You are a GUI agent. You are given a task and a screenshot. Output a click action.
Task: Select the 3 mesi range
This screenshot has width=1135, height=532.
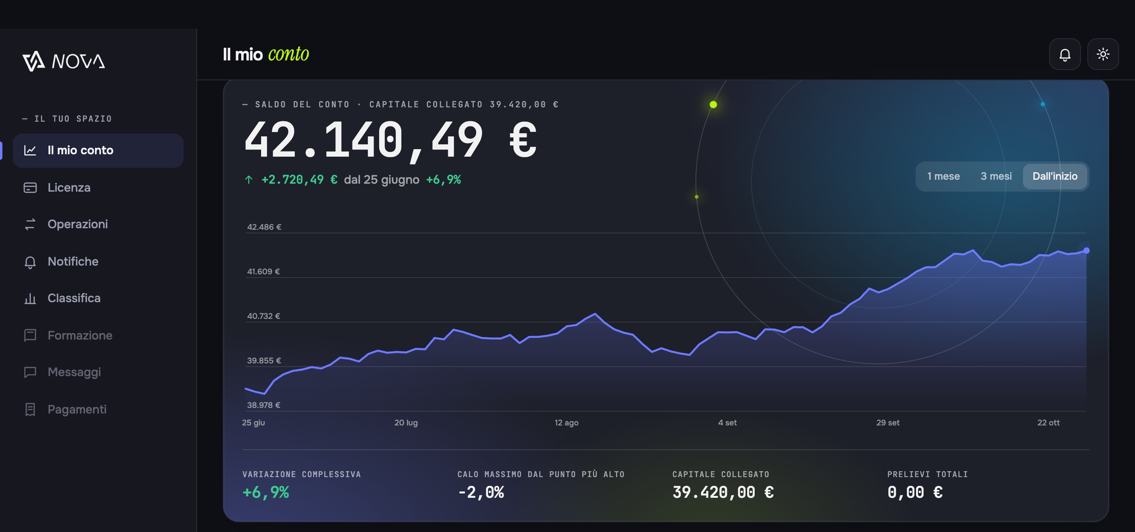[996, 176]
